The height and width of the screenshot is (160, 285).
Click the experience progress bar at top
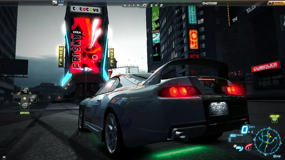tap(137, 1)
